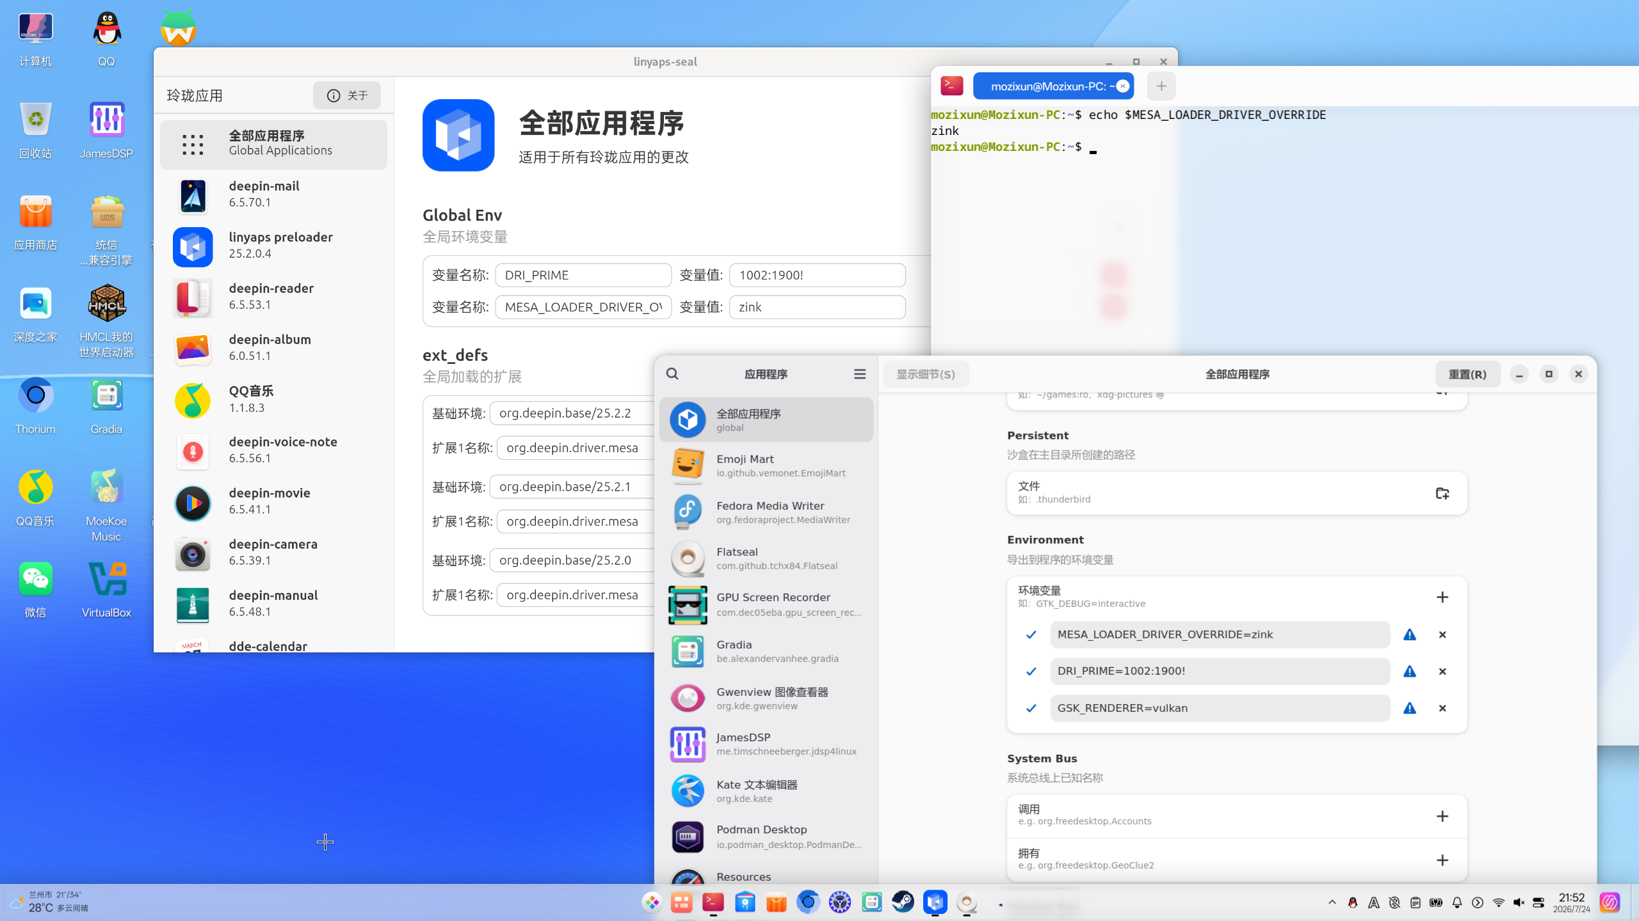
Task: Click the zink variable value field
Action: [818, 307]
